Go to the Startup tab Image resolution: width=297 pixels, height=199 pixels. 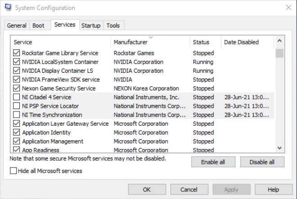pyautogui.click(x=91, y=26)
